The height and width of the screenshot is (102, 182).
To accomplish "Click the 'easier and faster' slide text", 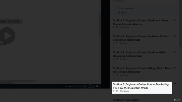I will pos(10,21).
